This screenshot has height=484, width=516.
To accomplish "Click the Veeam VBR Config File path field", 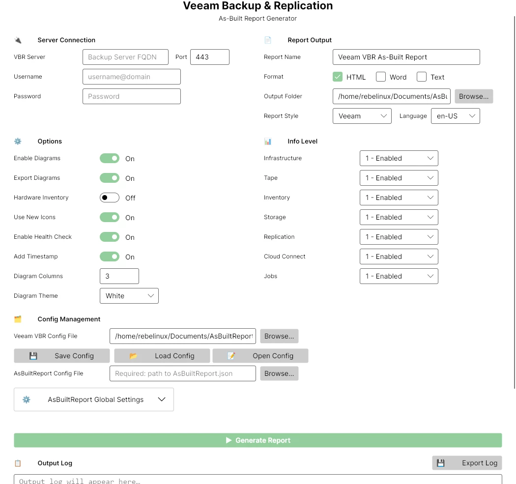I will pos(183,336).
